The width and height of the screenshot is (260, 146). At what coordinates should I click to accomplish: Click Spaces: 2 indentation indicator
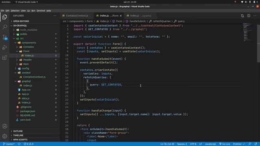point(182,144)
